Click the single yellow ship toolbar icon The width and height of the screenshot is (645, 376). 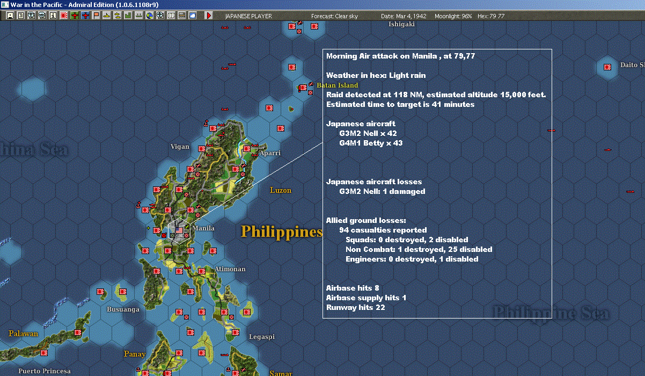107,16
